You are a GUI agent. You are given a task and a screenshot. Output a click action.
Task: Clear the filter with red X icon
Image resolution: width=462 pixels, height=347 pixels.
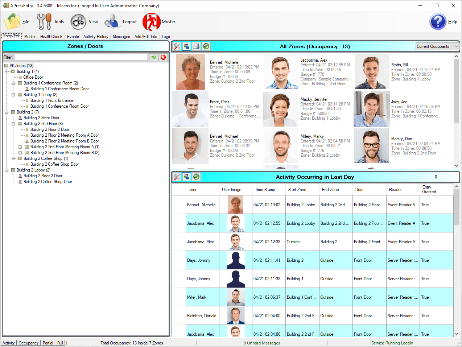(163, 57)
